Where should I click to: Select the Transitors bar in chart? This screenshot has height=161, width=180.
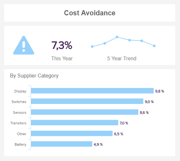(x=75, y=122)
